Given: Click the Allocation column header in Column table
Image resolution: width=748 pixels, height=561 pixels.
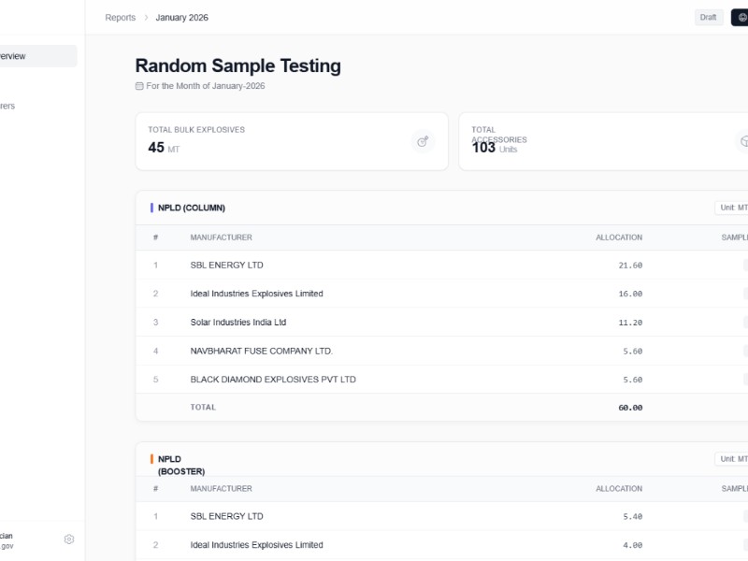Looking at the screenshot, I should tap(619, 237).
